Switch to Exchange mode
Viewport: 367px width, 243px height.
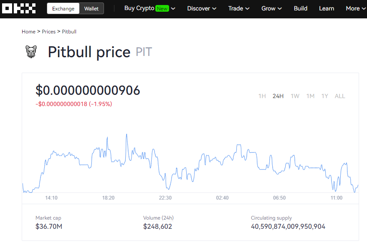(x=63, y=8)
